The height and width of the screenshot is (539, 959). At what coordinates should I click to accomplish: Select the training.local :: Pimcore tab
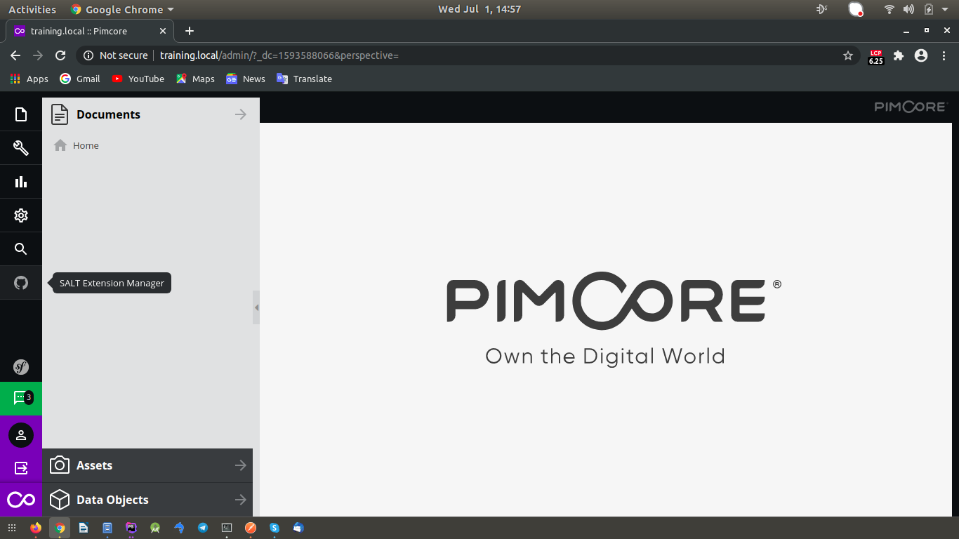[x=90, y=31]
